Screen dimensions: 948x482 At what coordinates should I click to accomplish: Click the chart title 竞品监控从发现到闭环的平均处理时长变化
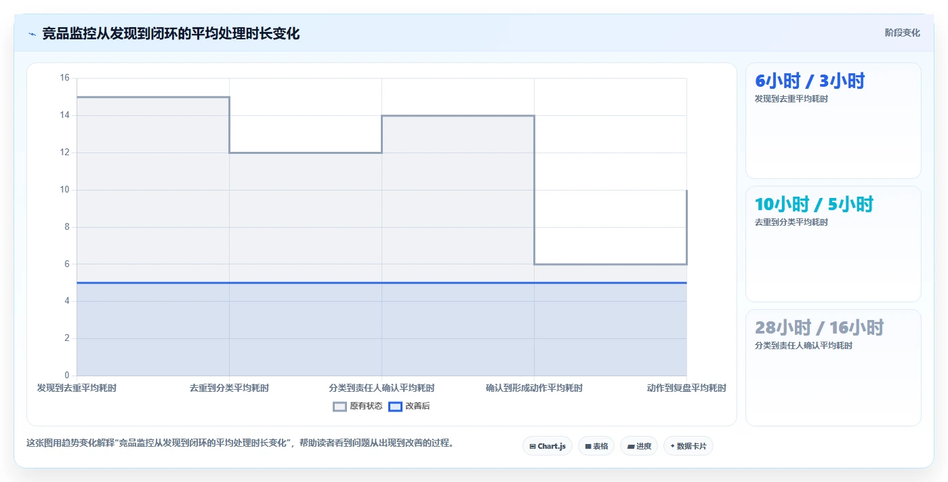(171, 33)
